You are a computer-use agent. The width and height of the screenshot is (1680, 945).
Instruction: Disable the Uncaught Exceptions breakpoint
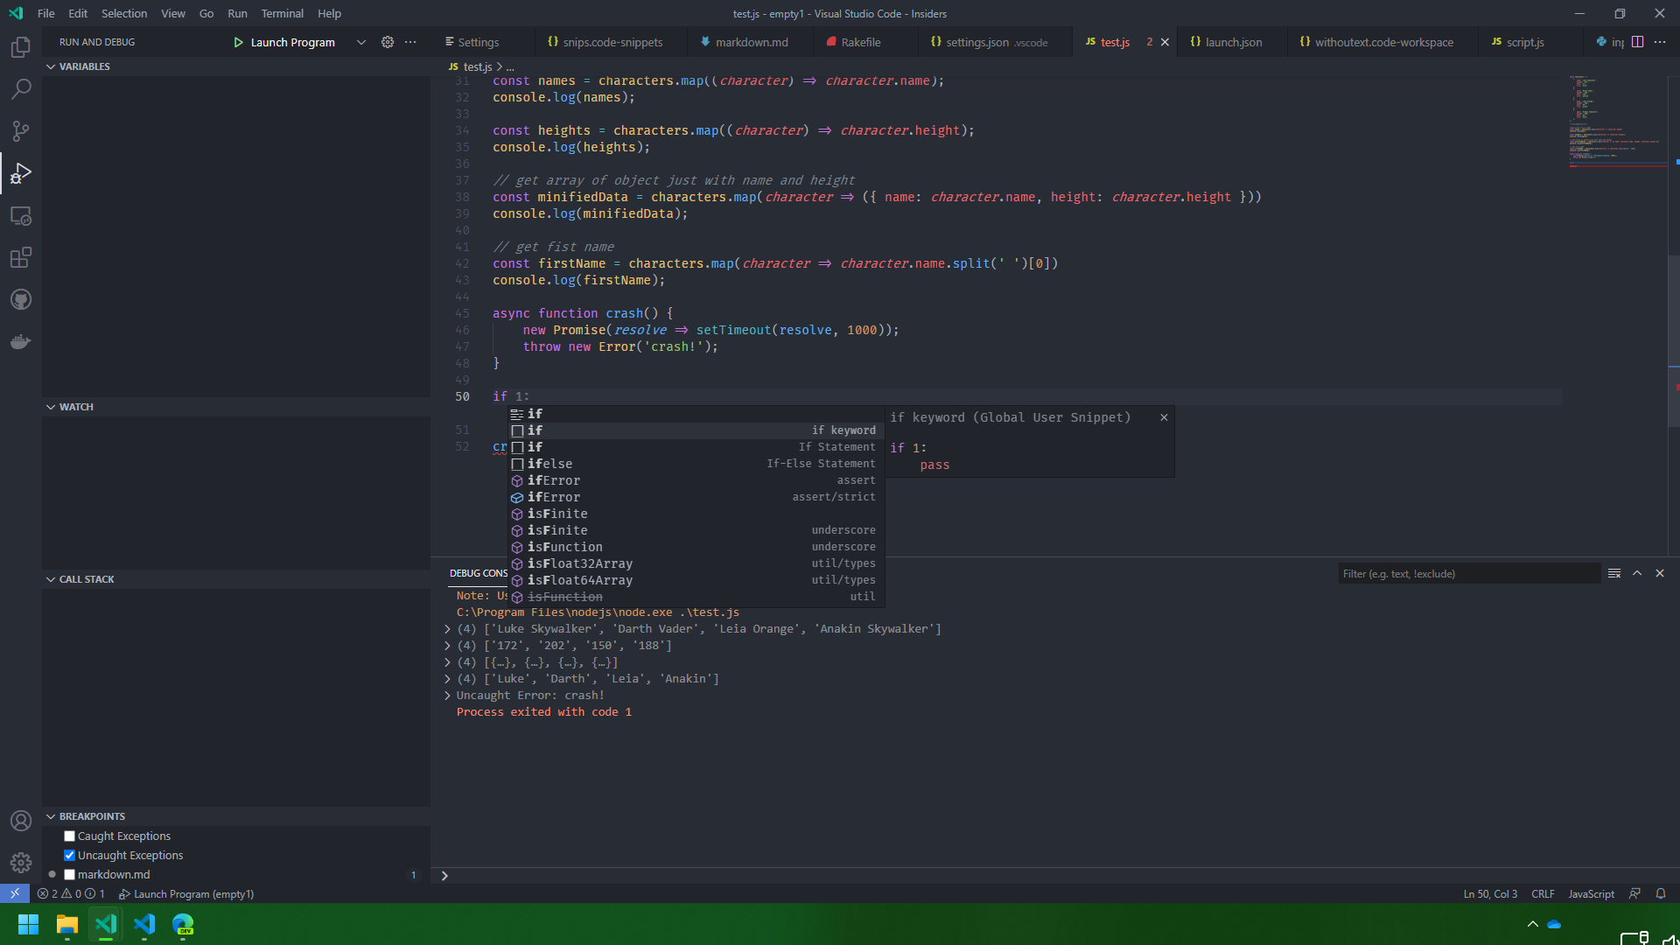click(x=68, y=855)
